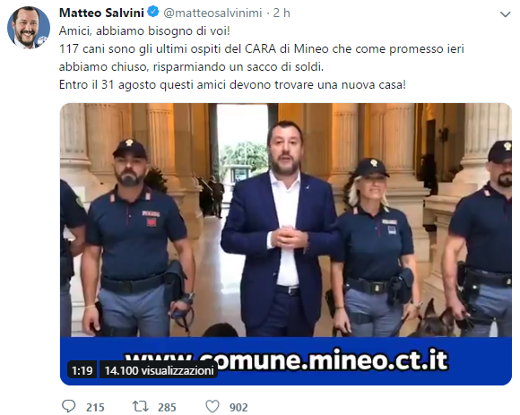Open the @matteosalvinimi handle link

[212, 13]
